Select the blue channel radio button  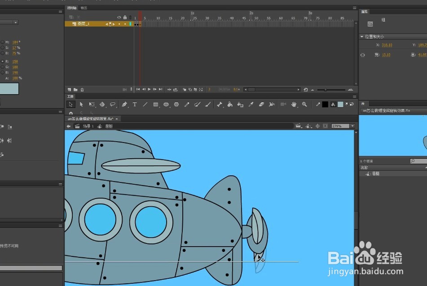tap(2, 73)
